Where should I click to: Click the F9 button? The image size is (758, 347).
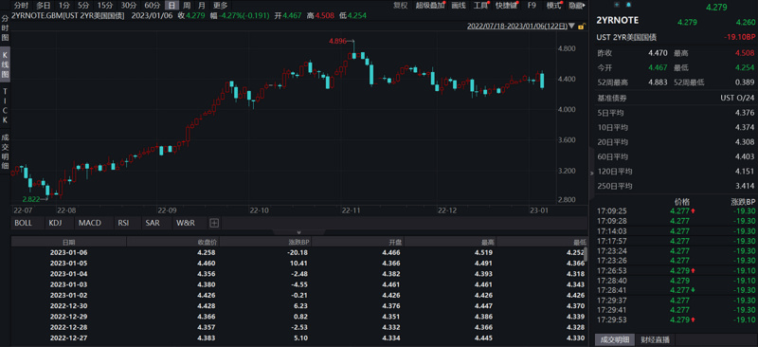(532, 6)
